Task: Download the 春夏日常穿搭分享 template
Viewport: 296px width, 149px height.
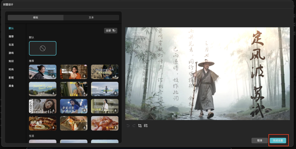Action: click(x=84, y=111)
